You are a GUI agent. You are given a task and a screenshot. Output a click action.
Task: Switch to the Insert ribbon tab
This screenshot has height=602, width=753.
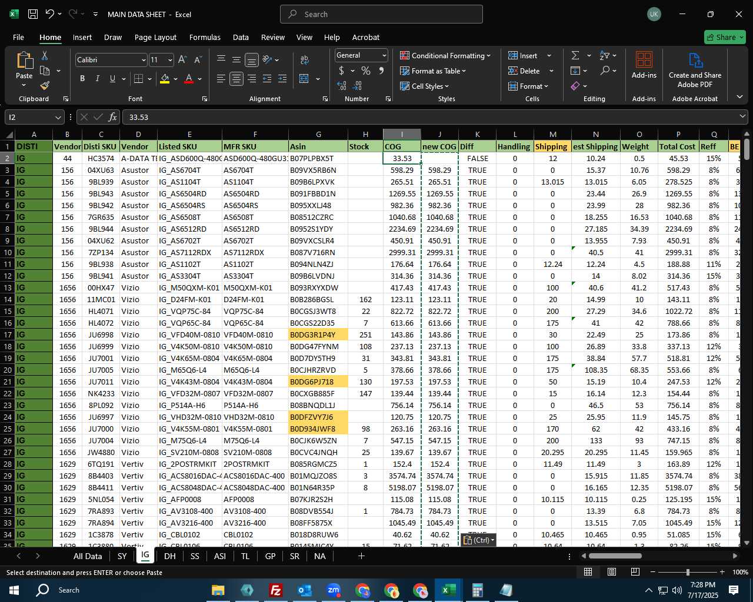coord(82,37)
